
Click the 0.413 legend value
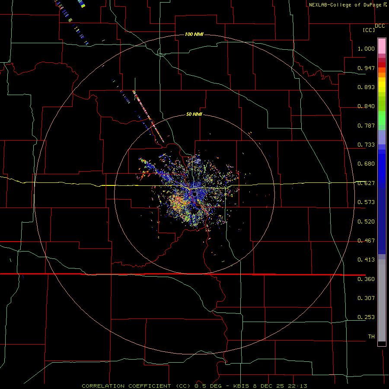(366, 260)
